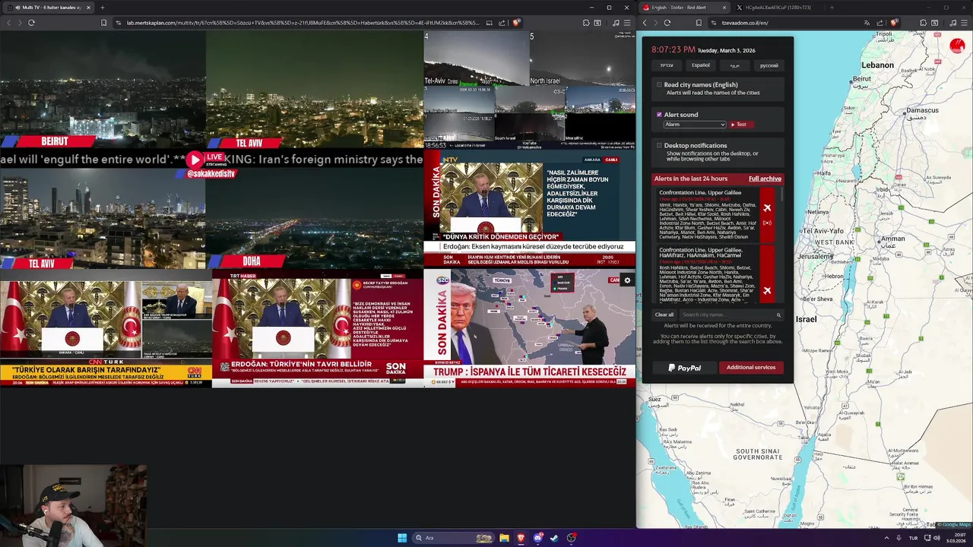The width and height of the screenshot is (973, 547).
Task: Open the music note icon in the Red Alert toolbar
Action: (x=953, y=23)
